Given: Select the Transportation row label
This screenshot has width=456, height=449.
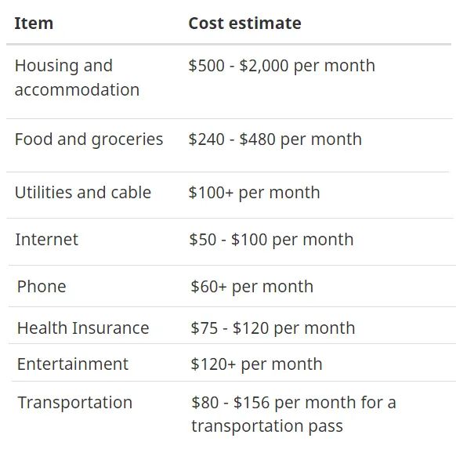Looking at the screenshot, I should [75, 403].
